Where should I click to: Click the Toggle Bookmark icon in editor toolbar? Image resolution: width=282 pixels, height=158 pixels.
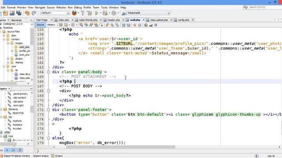[117, 25]
